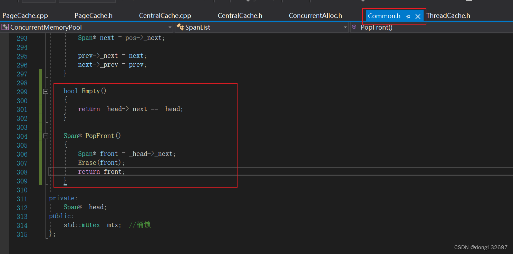Image resolution: width=513 pixels, height=254 pixels.
Task: Click line number 304
Action: click(x=22, y=137)
